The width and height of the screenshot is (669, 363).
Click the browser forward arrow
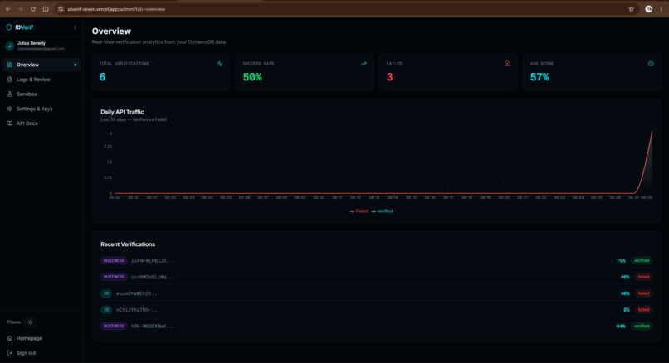click(x=20, y=9)
